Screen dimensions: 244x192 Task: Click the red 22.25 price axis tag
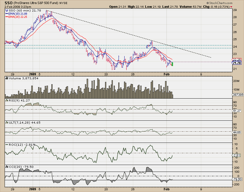pyautogui.click(x=237, y=60)
